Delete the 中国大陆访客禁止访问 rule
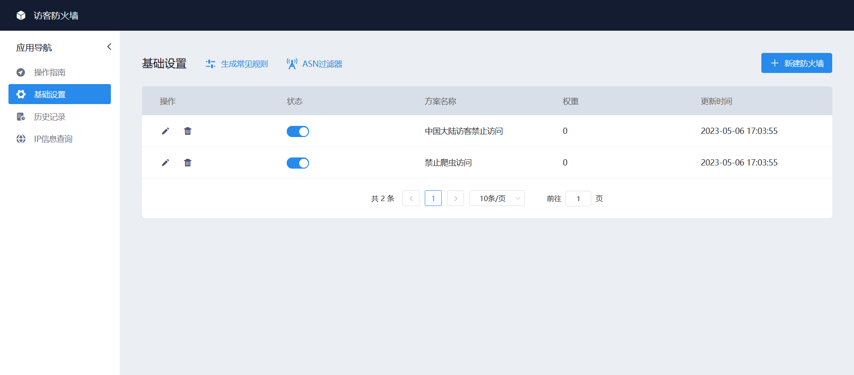Screen dimensions: 854x375 (188, 131)
